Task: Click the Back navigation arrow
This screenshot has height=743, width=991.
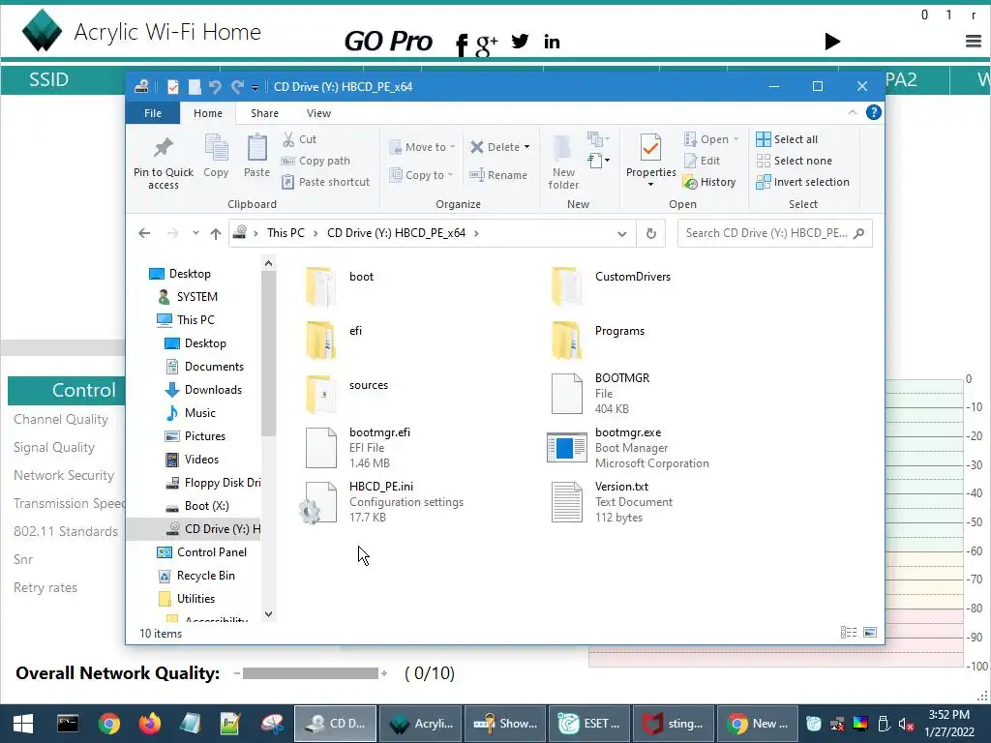Action: click(144, 233)
